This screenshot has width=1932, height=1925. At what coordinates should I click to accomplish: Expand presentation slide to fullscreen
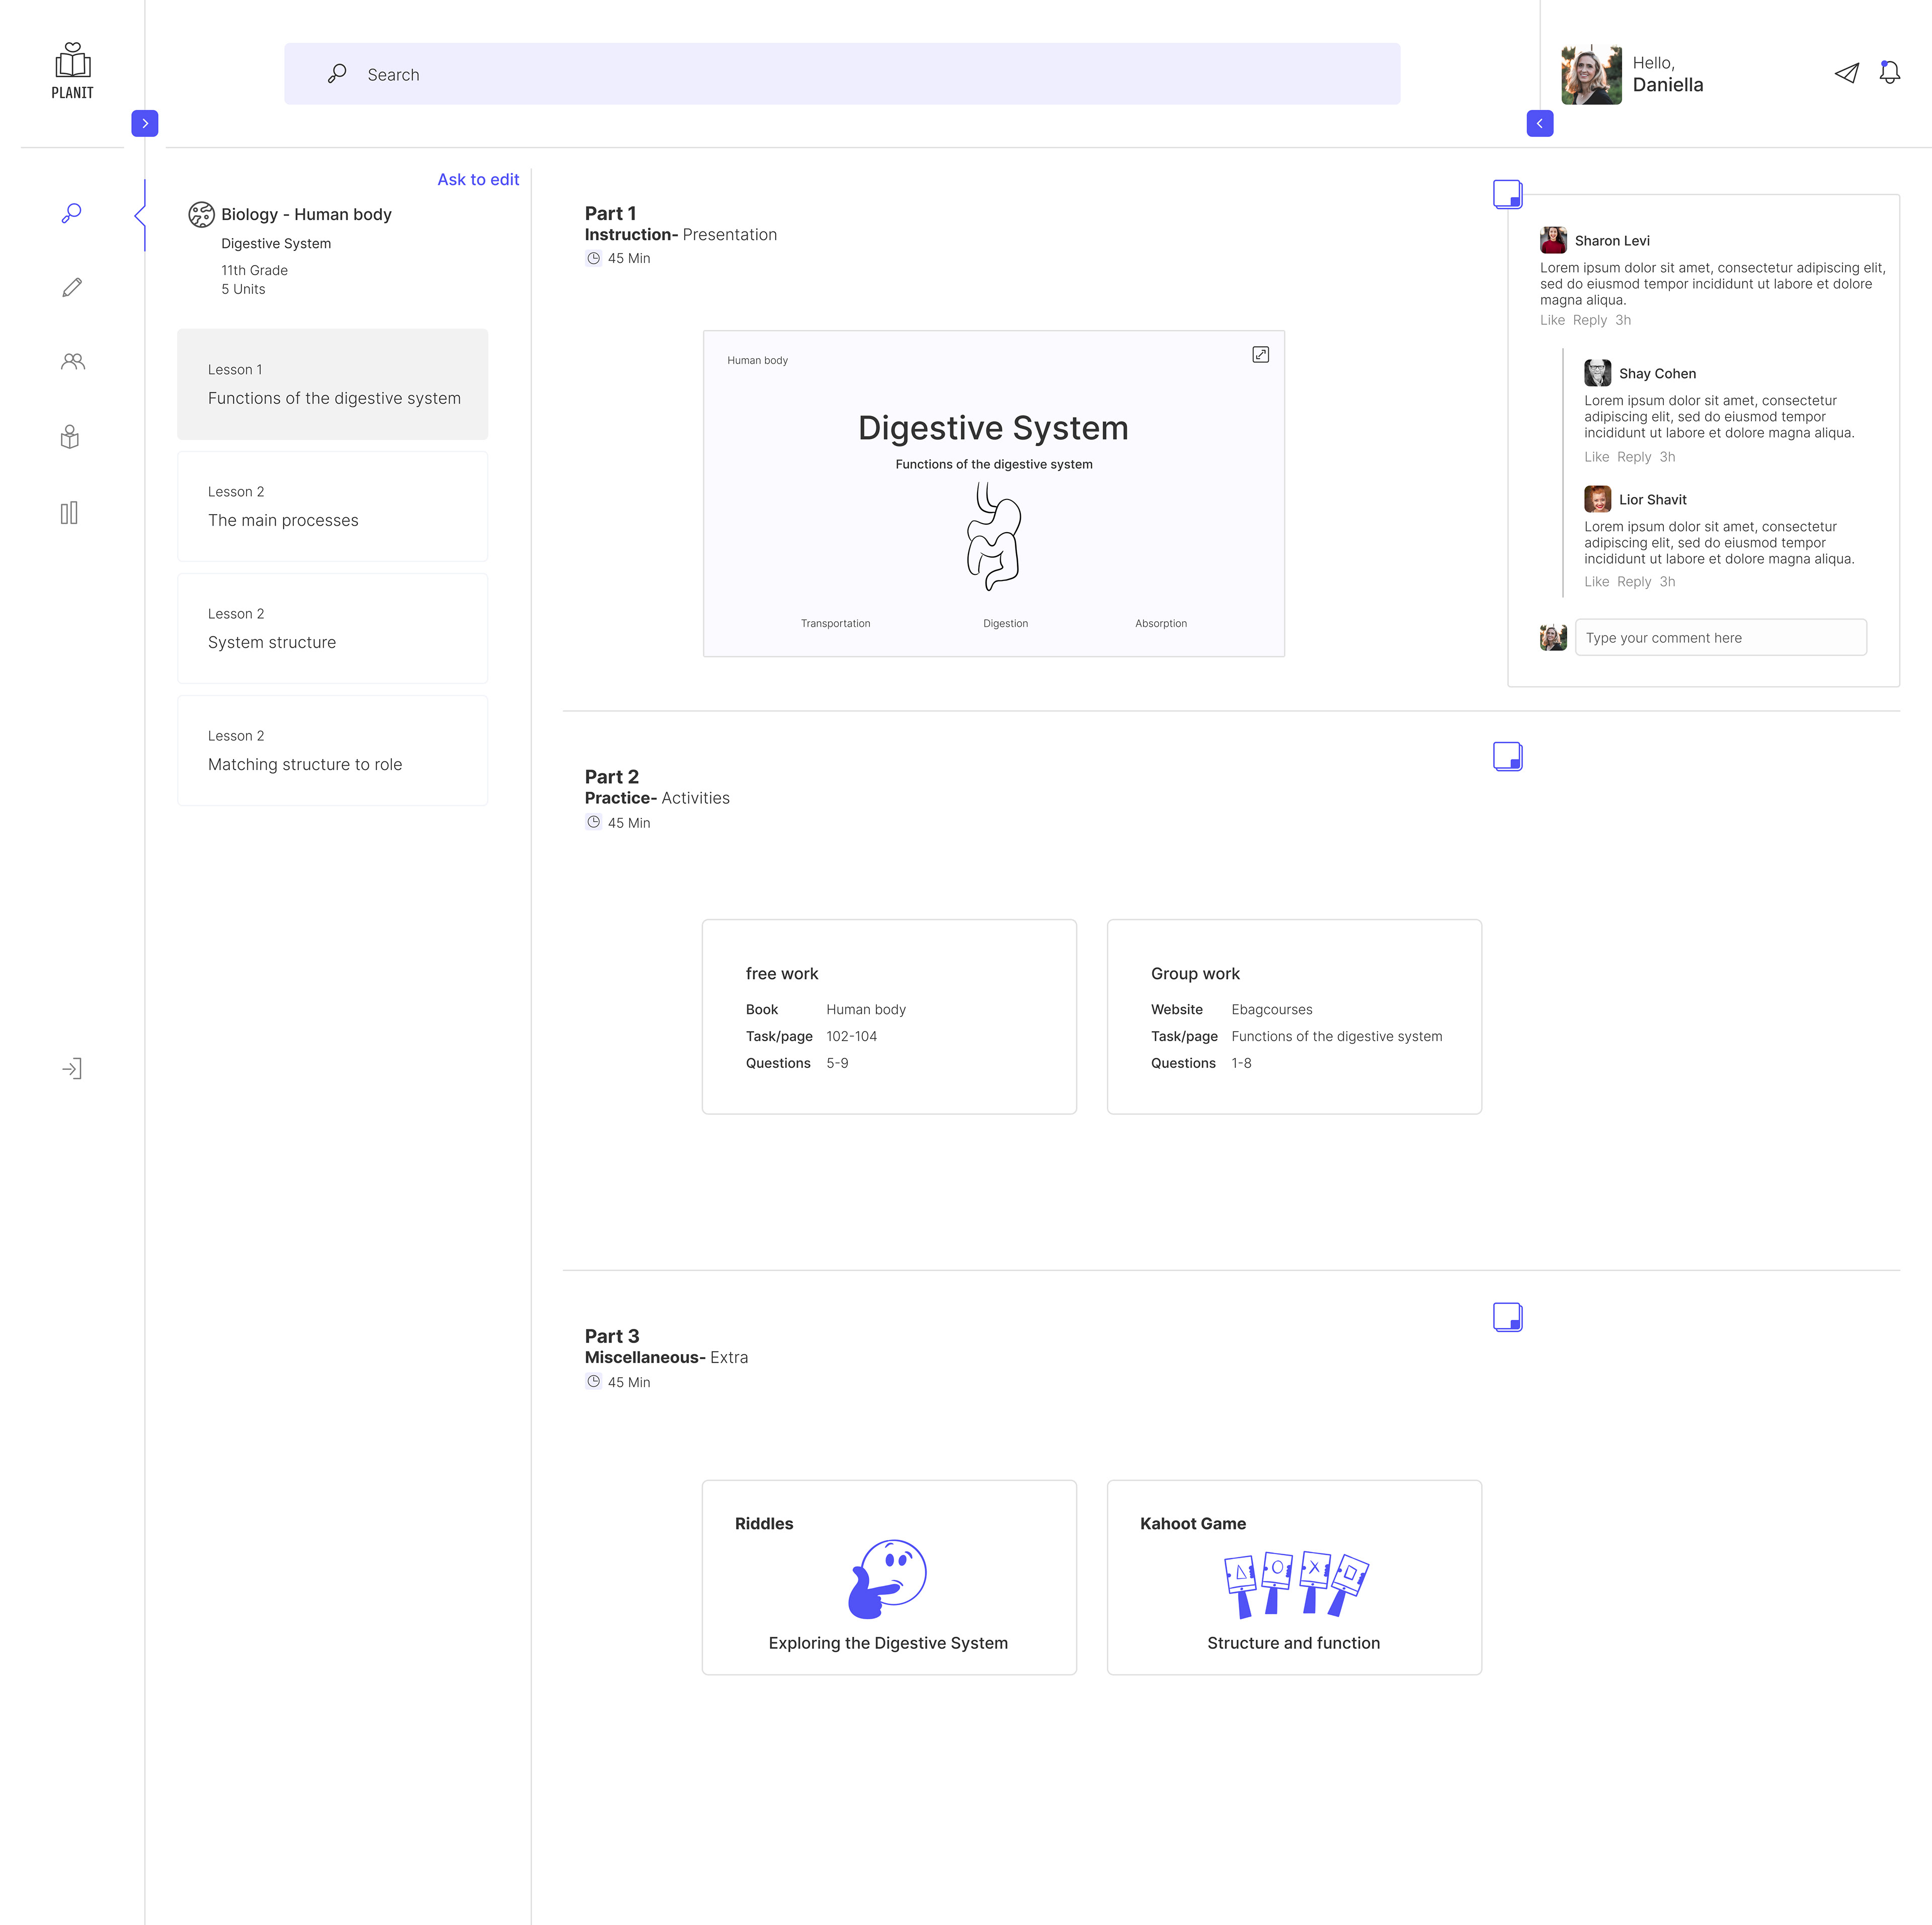(x=1260, y=355)
